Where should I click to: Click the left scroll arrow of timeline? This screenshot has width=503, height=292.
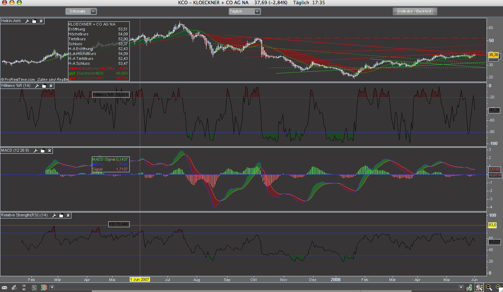pyautogui.click(x=52, y=287)
